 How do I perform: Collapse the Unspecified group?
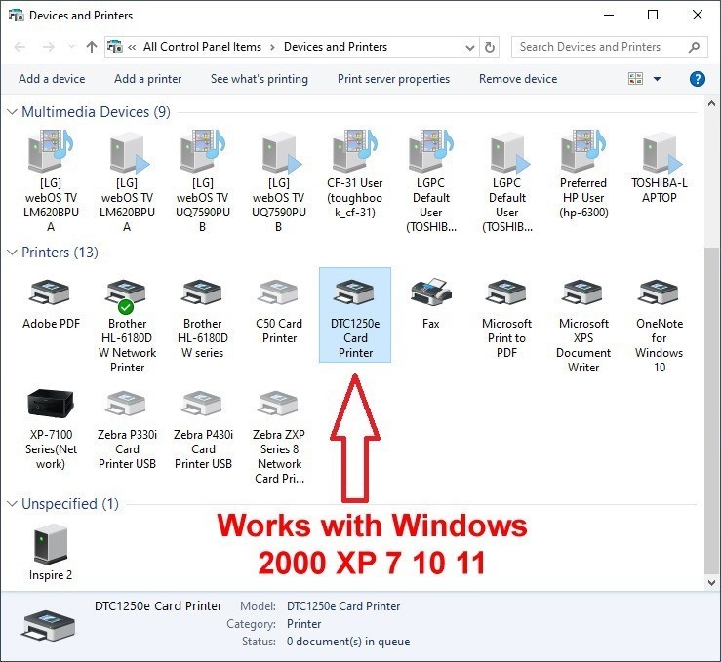pos(12,504)
